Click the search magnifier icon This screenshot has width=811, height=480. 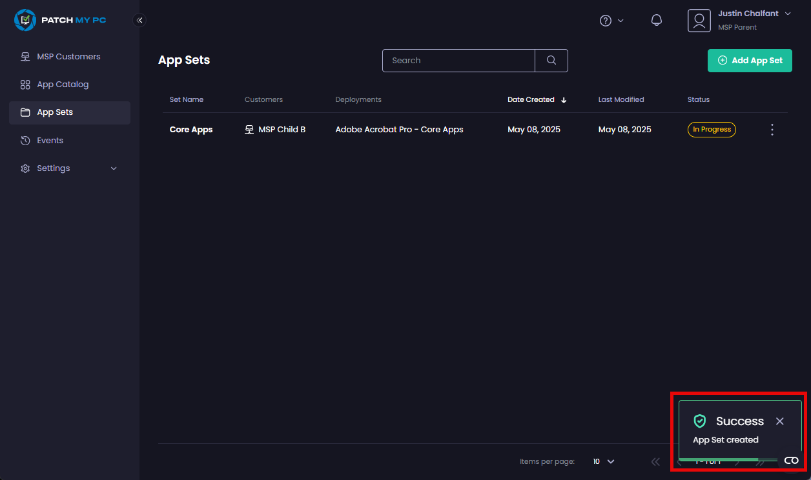pos(551,60)
